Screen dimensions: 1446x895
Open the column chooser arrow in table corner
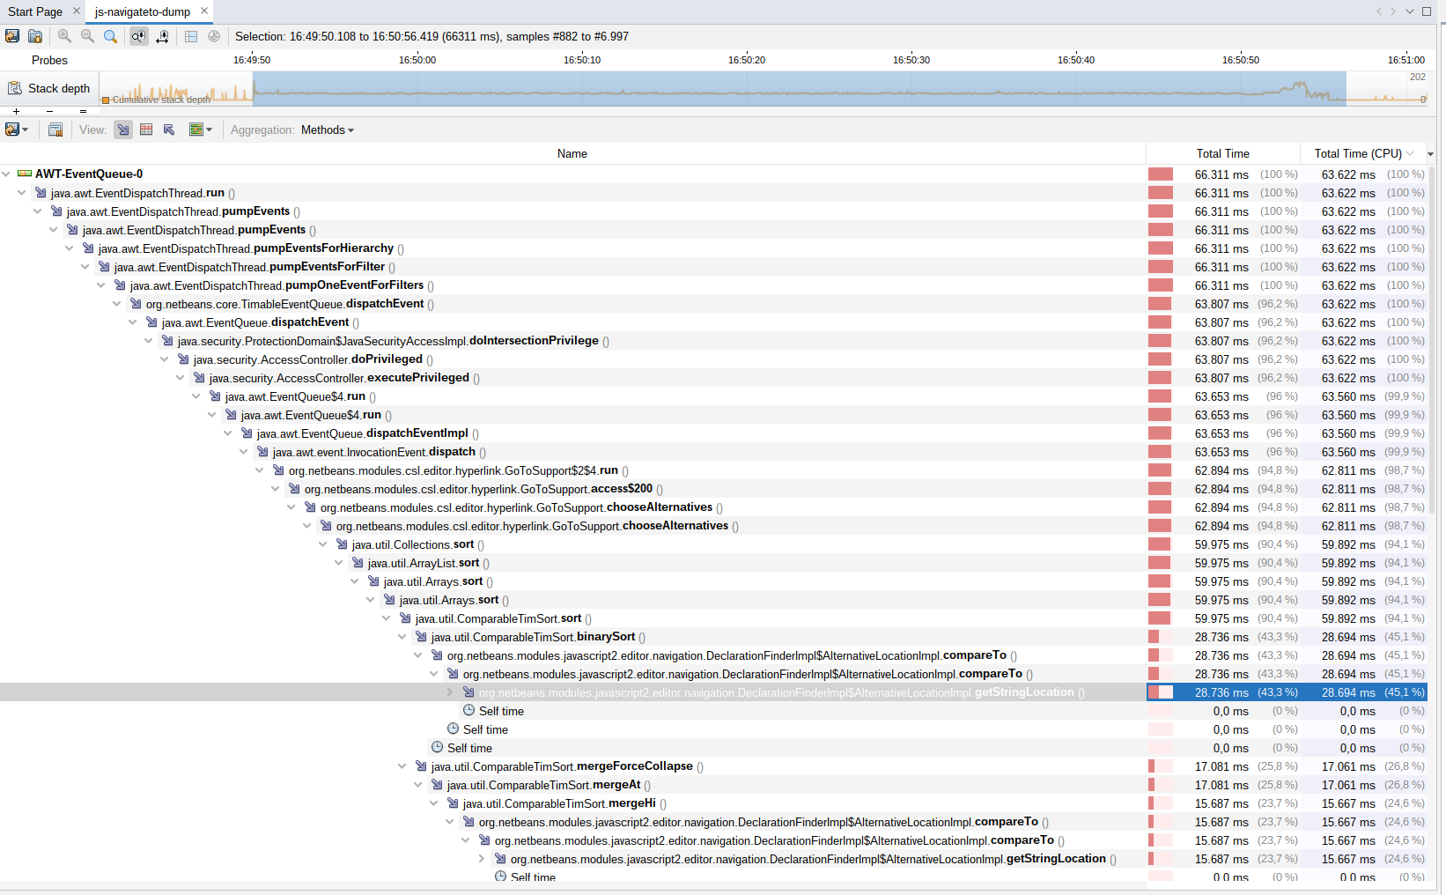(x=1431, y=154)
